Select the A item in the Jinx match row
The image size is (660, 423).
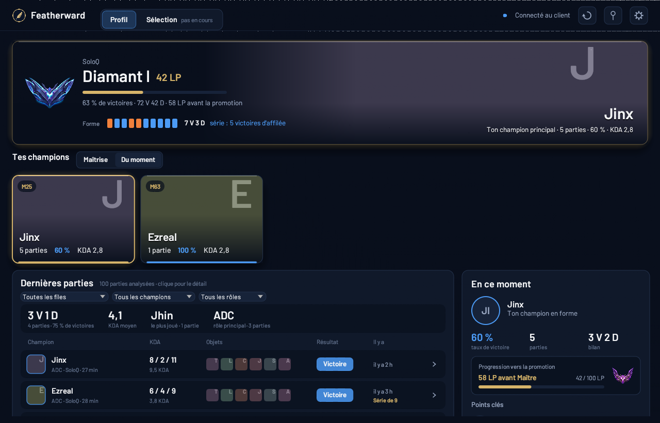tap(285, 364)
